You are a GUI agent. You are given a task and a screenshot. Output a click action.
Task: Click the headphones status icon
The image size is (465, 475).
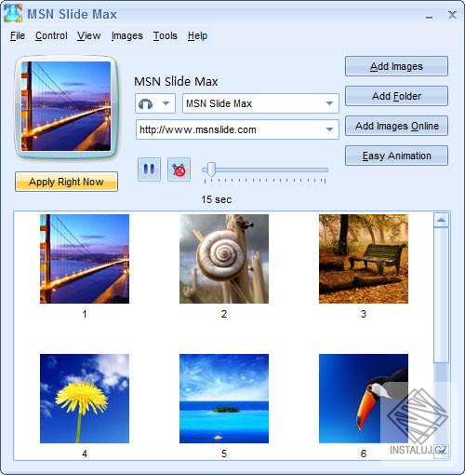pos(146,103)
